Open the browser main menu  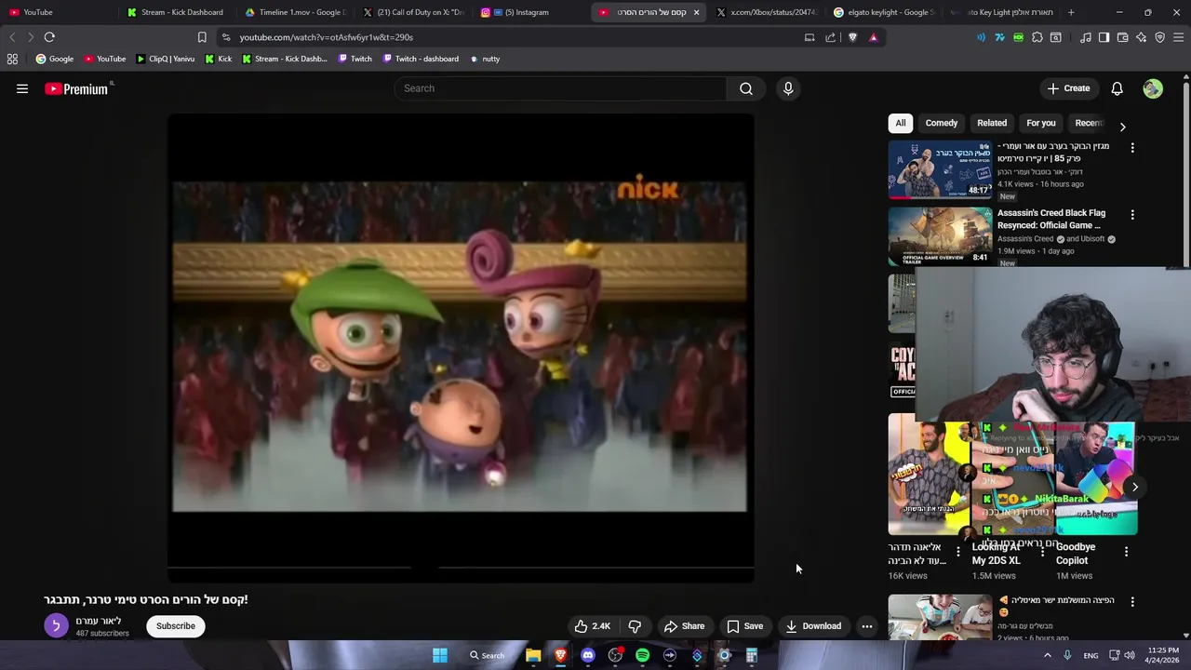point(1179,37)
